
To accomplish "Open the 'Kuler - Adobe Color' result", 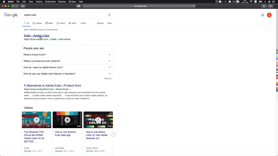I will point(37,35).
